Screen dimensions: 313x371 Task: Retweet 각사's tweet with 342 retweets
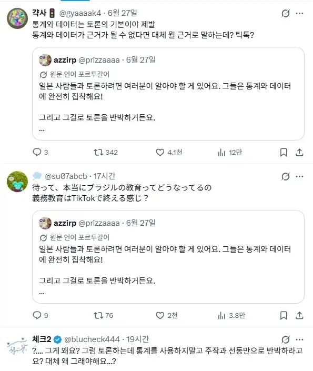[106, 152]
